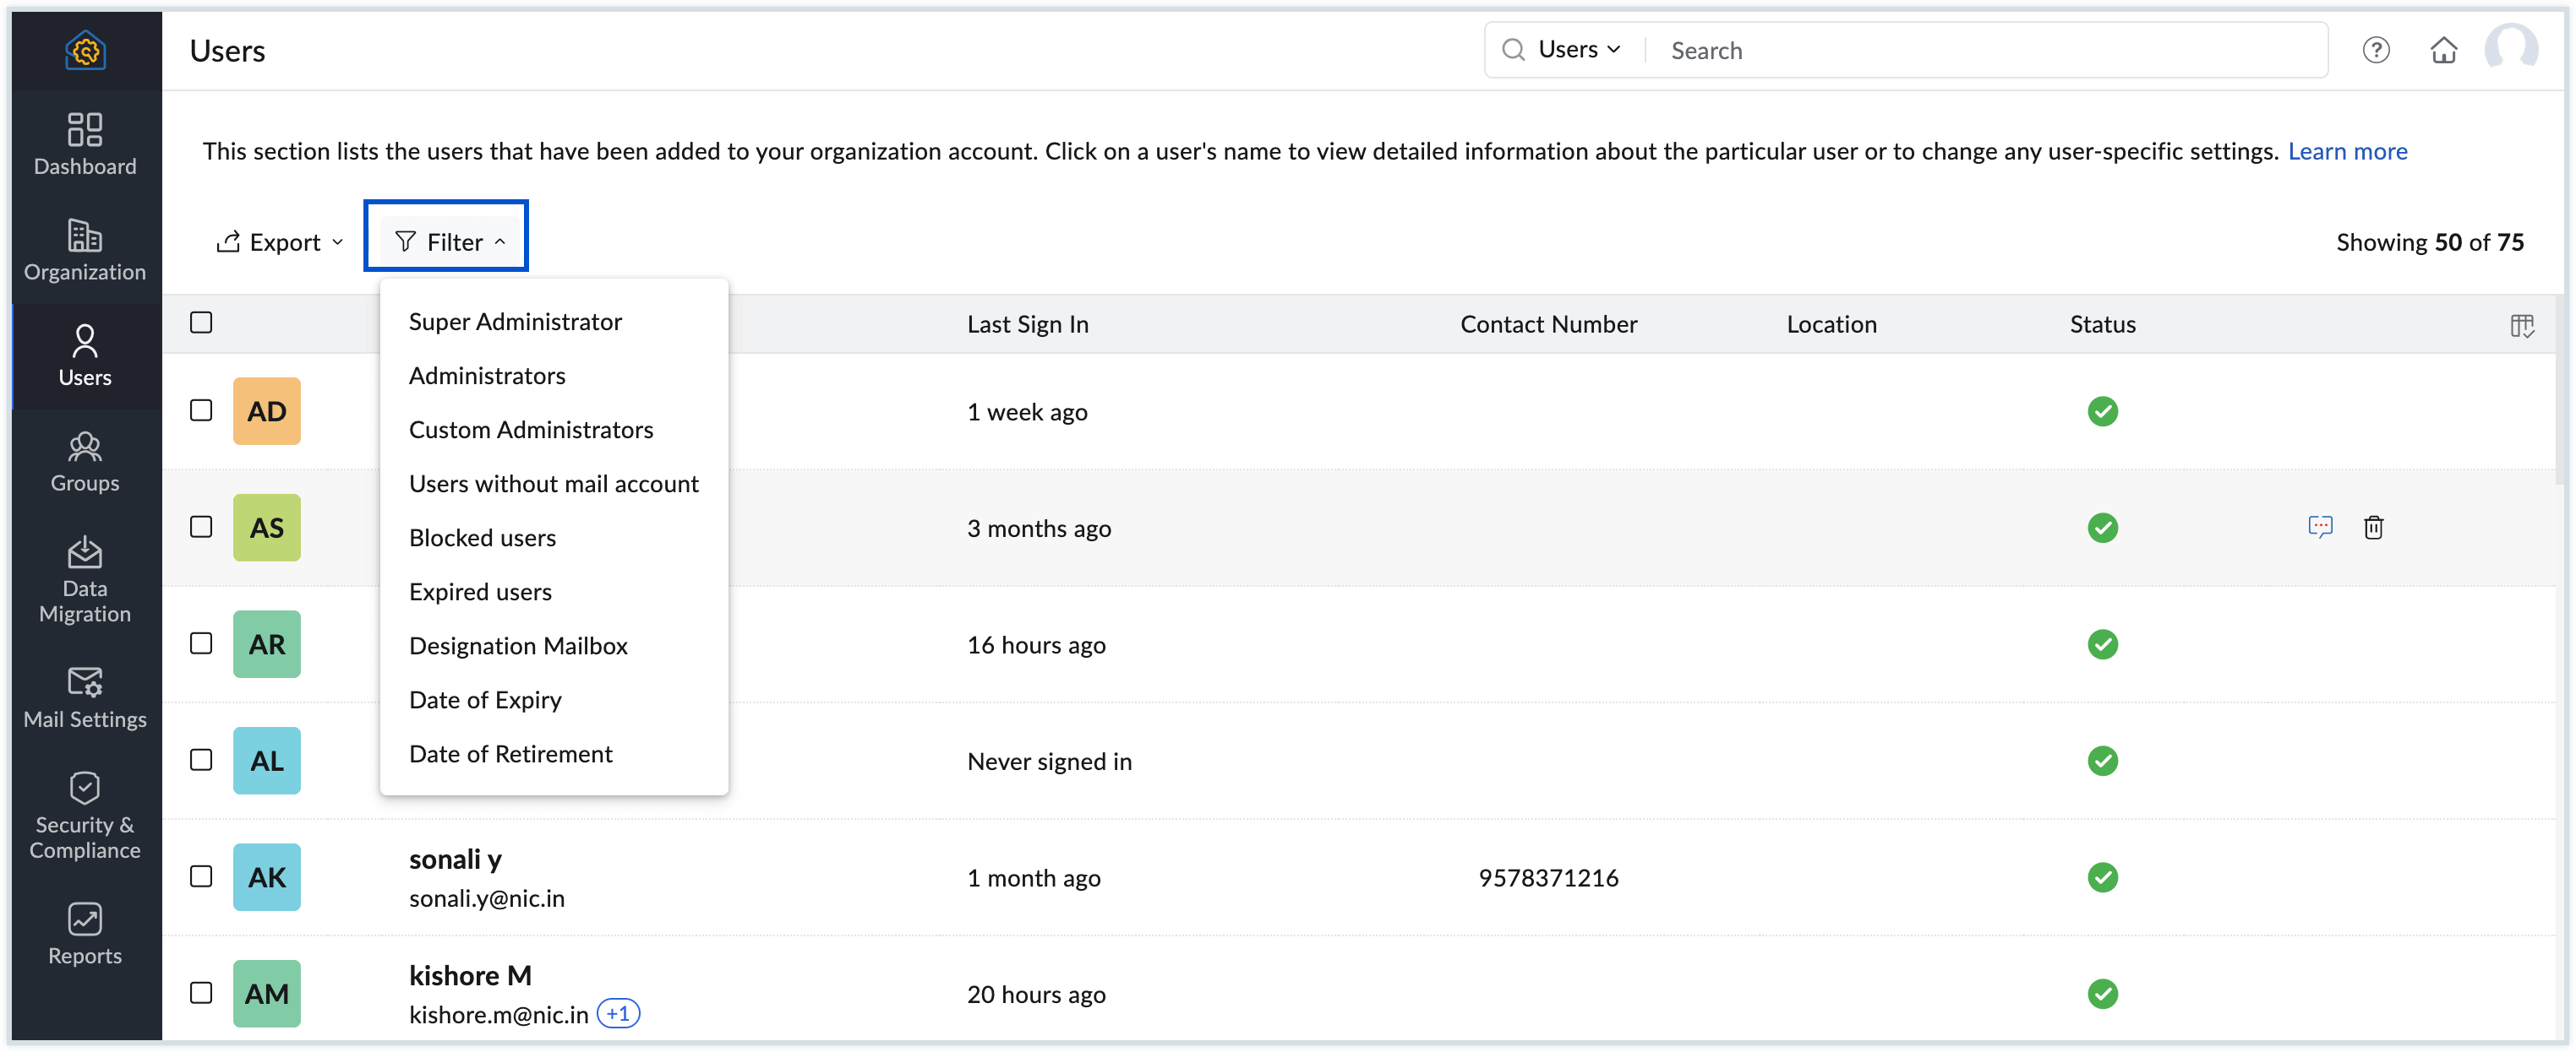Show kishore M's additional email via +1 badge
The image size is (2576, 1052).
coord(618,1013)
